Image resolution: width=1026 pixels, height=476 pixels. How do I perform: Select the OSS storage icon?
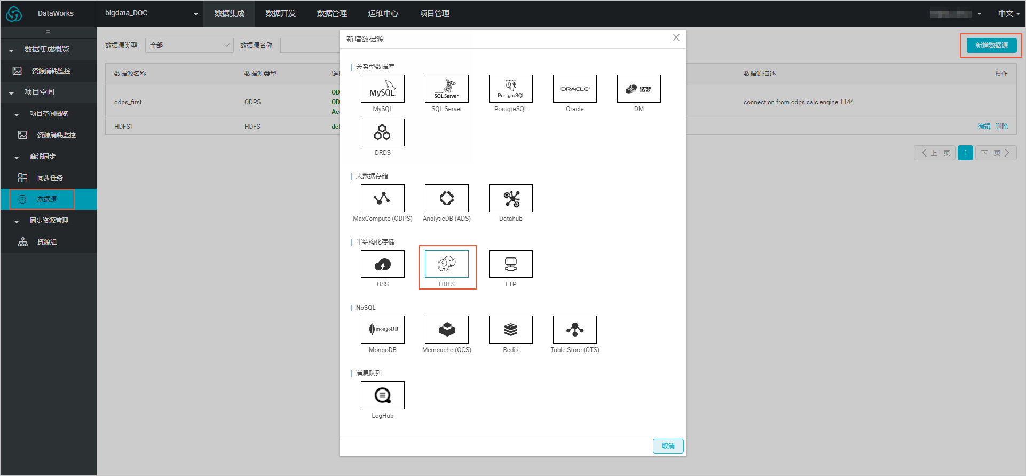(x=382, y=264)
